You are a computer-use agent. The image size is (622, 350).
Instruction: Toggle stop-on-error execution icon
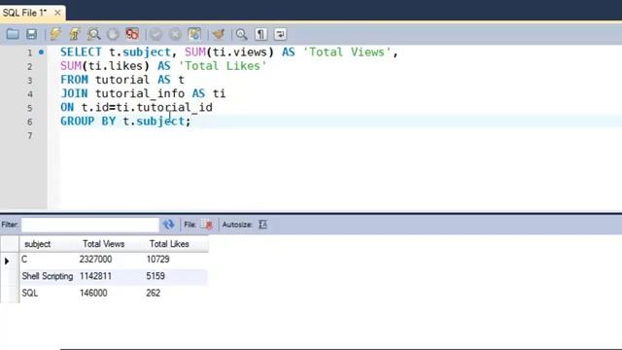tap(132, 35)
